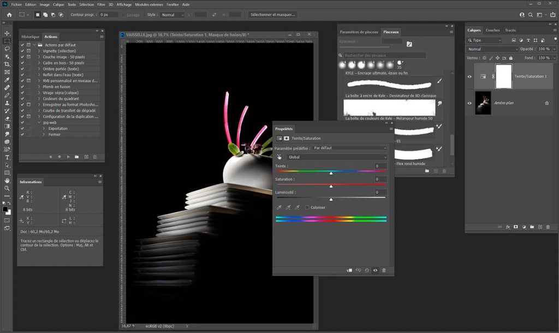Click the Teinte slider handle
559x333 pixels.
pyautogui.click(x=331, y=173)
